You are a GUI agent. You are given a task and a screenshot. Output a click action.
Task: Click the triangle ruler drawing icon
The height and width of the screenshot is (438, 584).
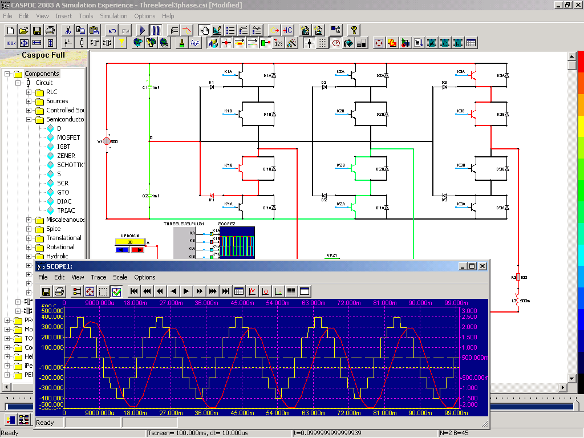[x=217, y=30]
